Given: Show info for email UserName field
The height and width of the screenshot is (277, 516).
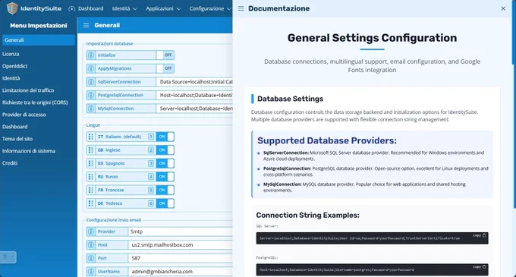Looking at the screenshot, I should pos(91,272).
